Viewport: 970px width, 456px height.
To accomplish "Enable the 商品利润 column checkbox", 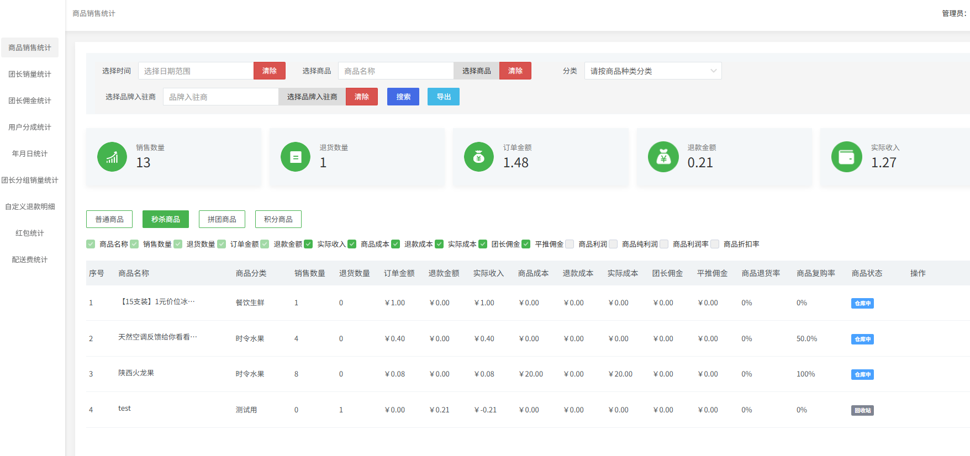I will 570,244.
